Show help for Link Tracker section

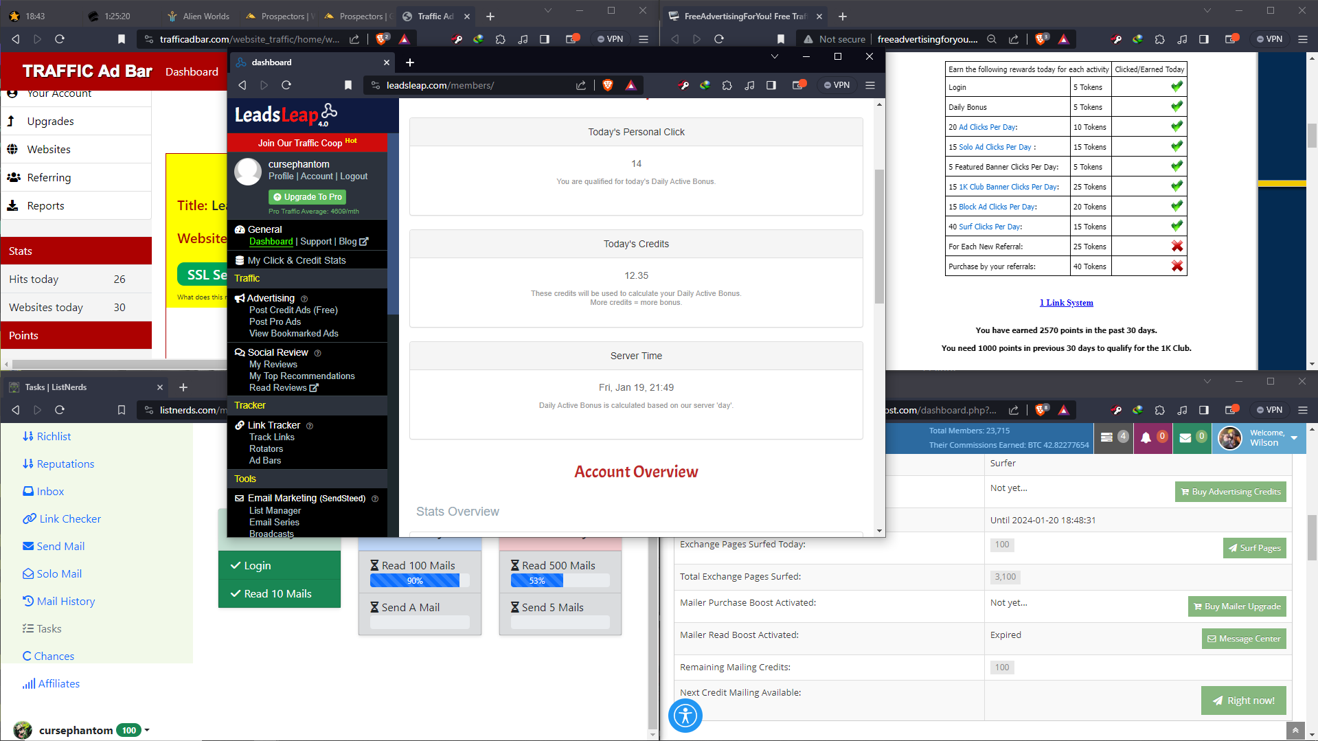click(x=310, y=426)
